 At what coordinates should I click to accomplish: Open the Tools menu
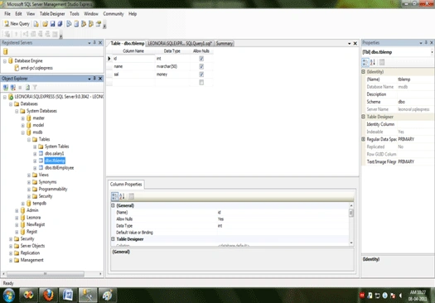coord(75,14)
